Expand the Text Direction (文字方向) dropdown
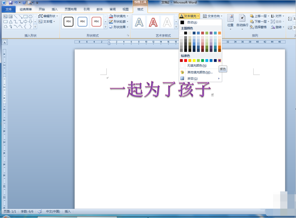The height and width of the screenshot is (218, 296). (x=212, y=16)
